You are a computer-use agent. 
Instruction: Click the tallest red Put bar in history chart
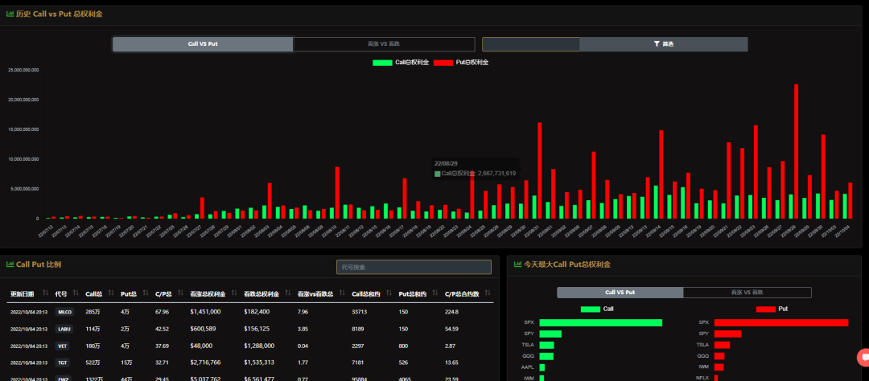click(797, 151)
